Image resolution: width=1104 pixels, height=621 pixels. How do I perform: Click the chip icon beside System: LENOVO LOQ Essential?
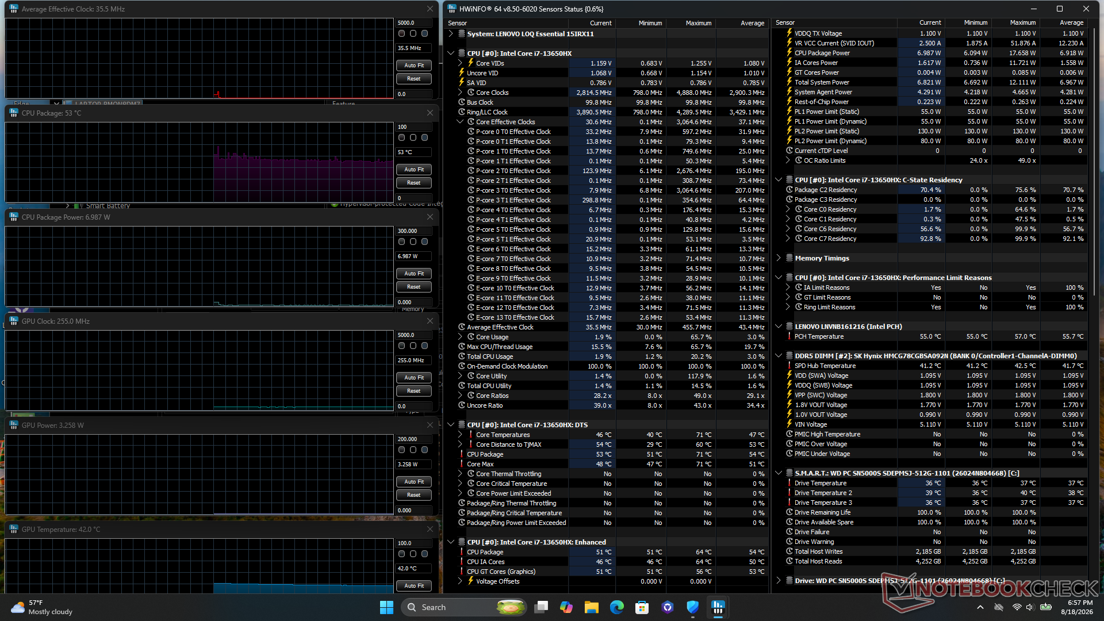462,34
